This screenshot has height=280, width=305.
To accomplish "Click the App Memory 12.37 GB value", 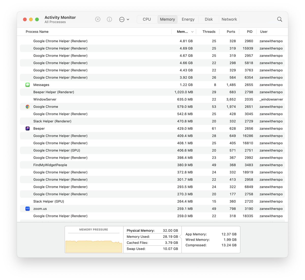I will [229, 234].
